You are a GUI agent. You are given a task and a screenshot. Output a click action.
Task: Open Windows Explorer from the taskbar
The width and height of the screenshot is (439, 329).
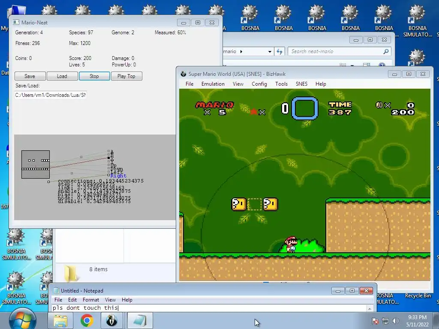(x=60, y=320)
